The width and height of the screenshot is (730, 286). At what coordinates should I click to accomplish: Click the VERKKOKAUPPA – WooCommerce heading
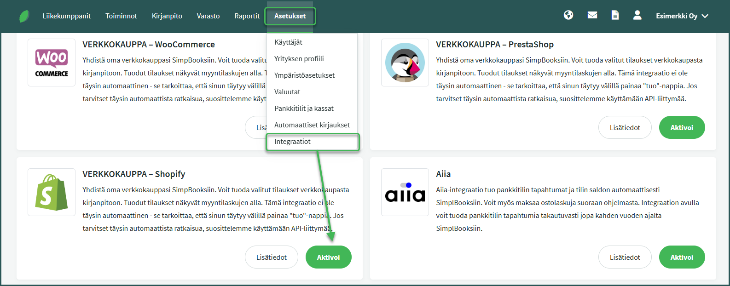click(x=149, y=45)
